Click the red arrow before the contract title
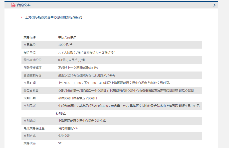 click(21, 17)
